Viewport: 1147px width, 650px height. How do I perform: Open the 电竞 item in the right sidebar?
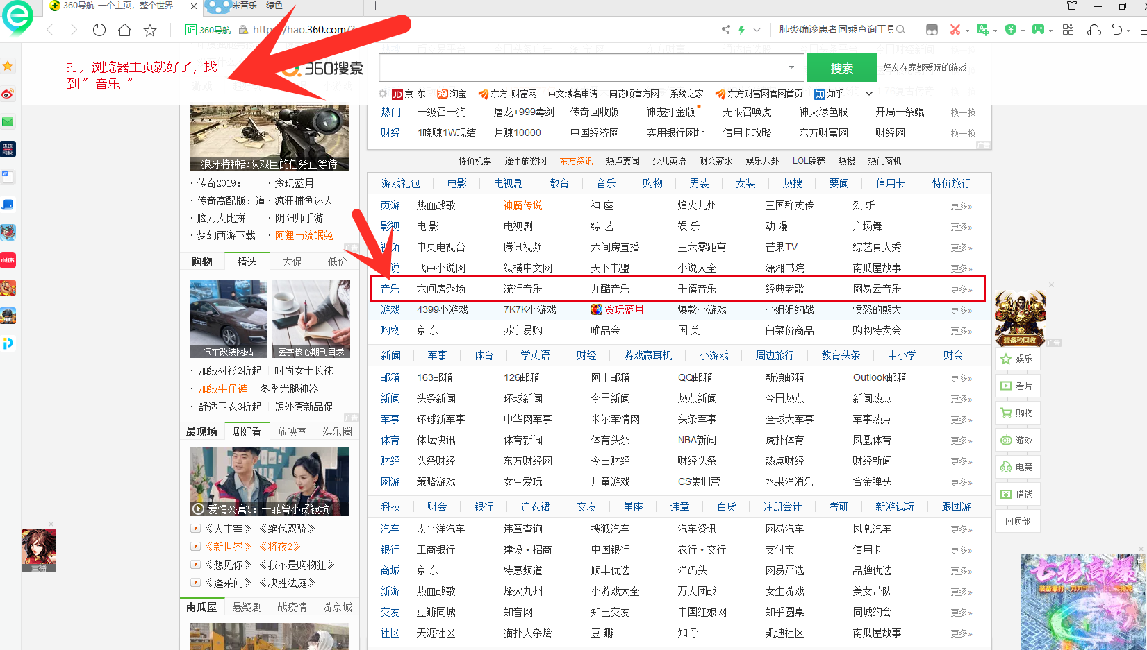[x=1017, y=467]
